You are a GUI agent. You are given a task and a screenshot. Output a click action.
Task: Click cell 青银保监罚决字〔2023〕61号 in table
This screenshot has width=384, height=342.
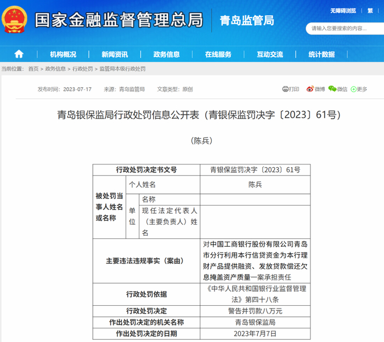pos(255,170)
